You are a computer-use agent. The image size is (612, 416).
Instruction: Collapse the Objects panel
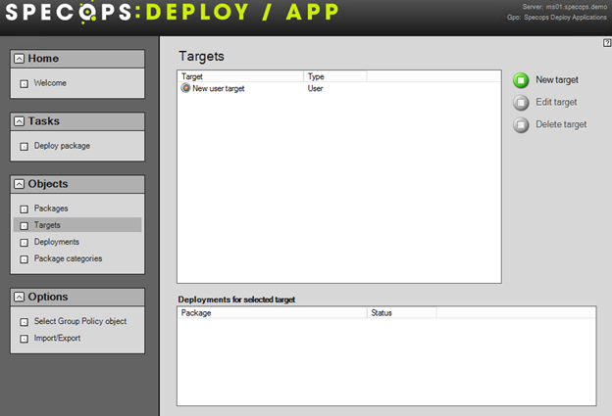(x=19, y=184)
